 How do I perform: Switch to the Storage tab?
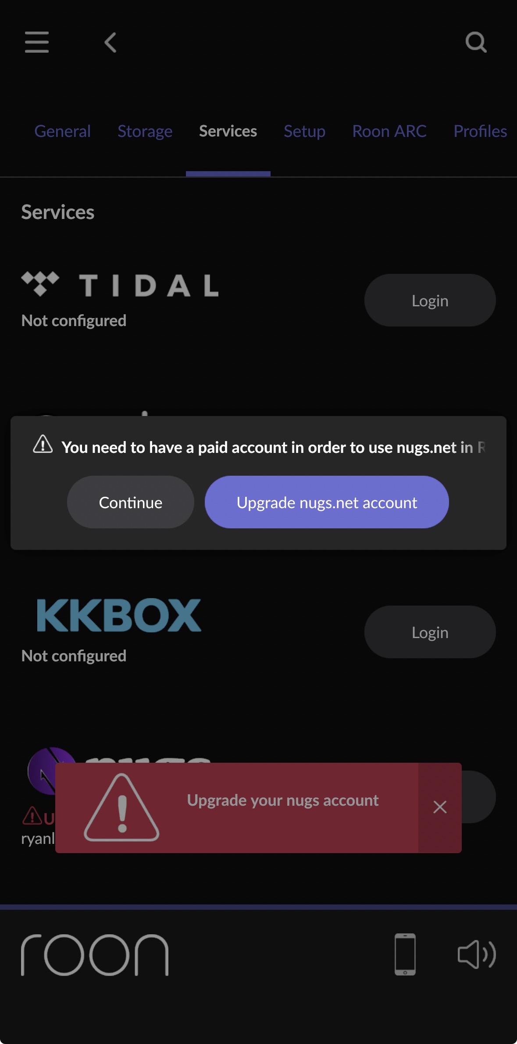(145, 131)
